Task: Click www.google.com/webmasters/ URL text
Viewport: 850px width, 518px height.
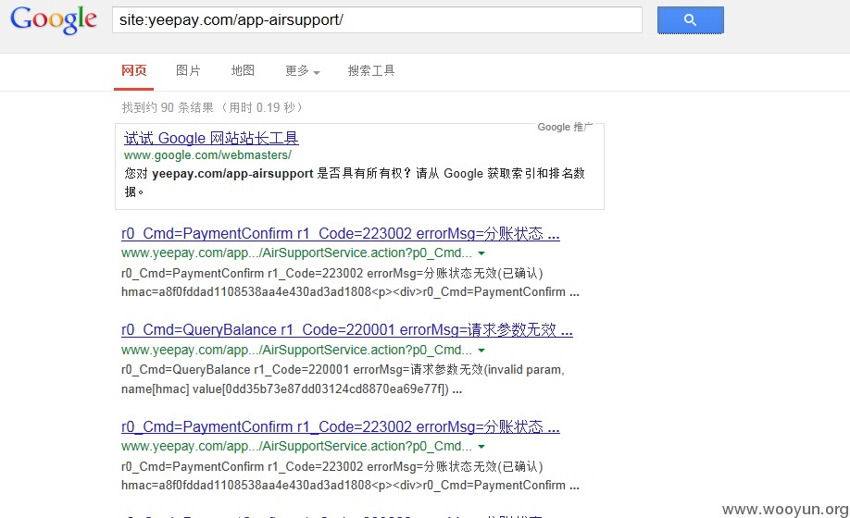Action: pos(207,155)
